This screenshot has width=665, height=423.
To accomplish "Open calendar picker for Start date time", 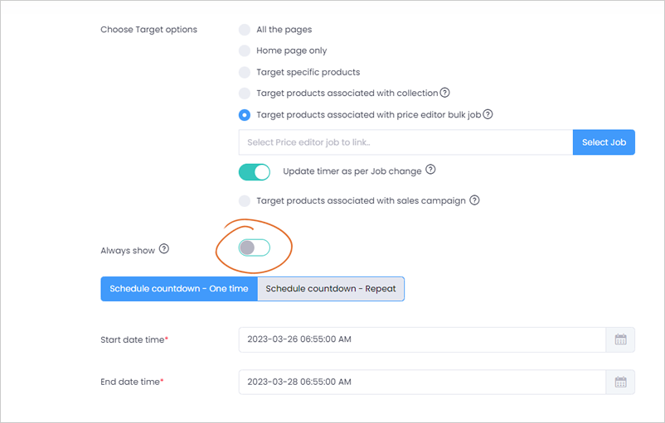I will pos(620,339).
